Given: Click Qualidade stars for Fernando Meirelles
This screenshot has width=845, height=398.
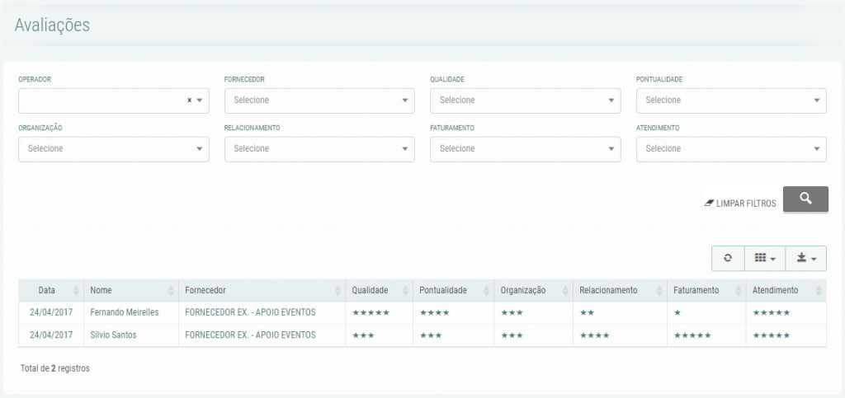Looking at the screenshot, I should (371, 312).
